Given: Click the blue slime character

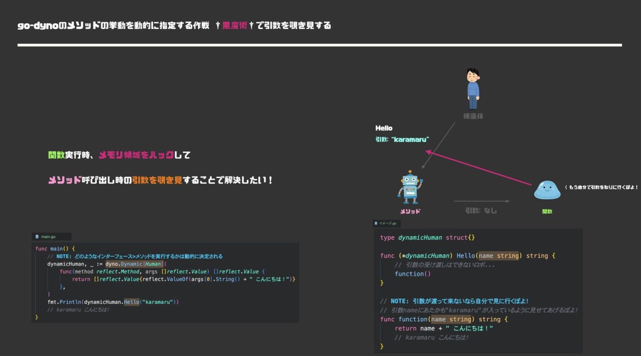Looking at the screenshot, I should [x=547, y=190].
